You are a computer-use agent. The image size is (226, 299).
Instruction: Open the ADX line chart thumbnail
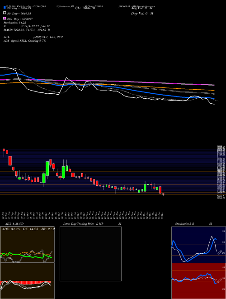point(27,245)
